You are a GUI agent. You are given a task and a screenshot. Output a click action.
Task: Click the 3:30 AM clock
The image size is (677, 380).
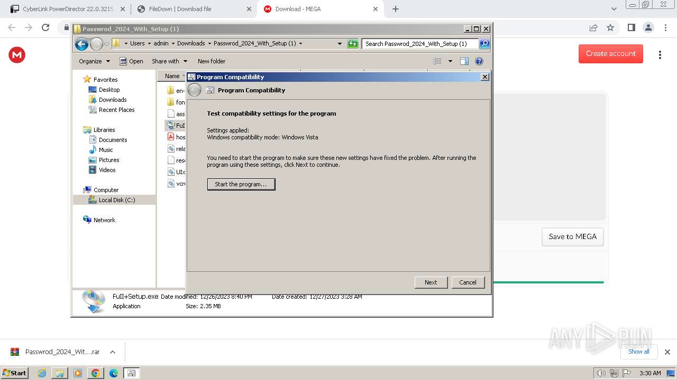point(650,373)
